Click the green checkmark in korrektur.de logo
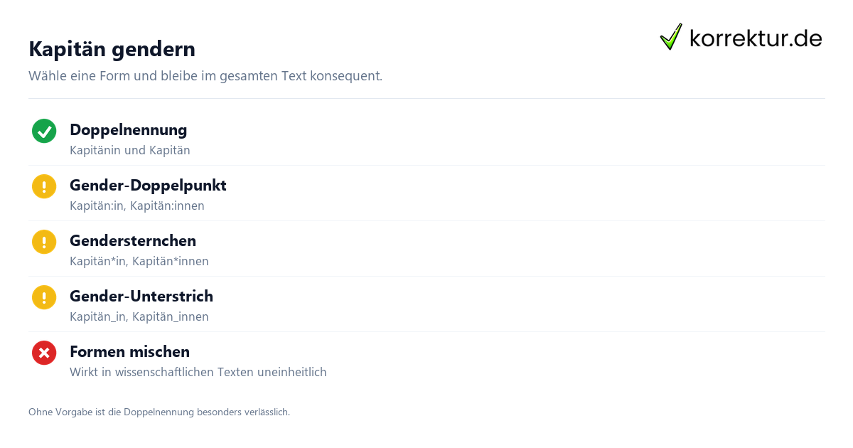Viewport: 853px width, 448px height. [x=671, y=37]
